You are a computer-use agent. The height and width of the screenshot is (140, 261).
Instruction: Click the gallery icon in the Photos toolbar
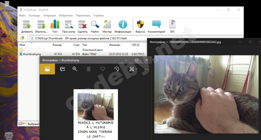click(47, 69)
